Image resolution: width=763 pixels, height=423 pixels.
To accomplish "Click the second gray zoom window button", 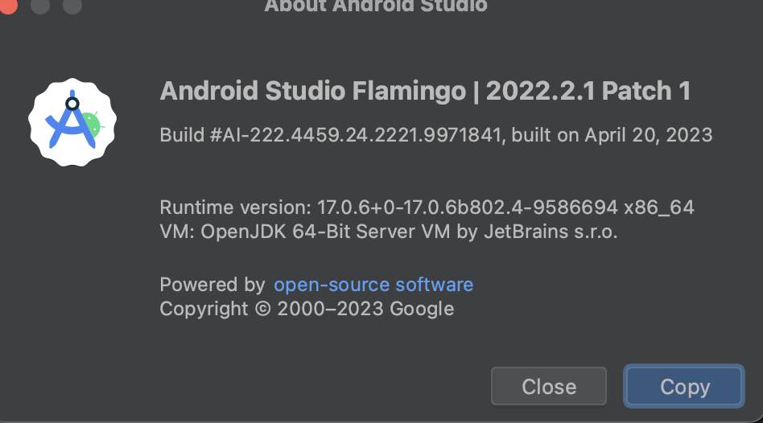I will pyautogui.click(x=72, y=5).
